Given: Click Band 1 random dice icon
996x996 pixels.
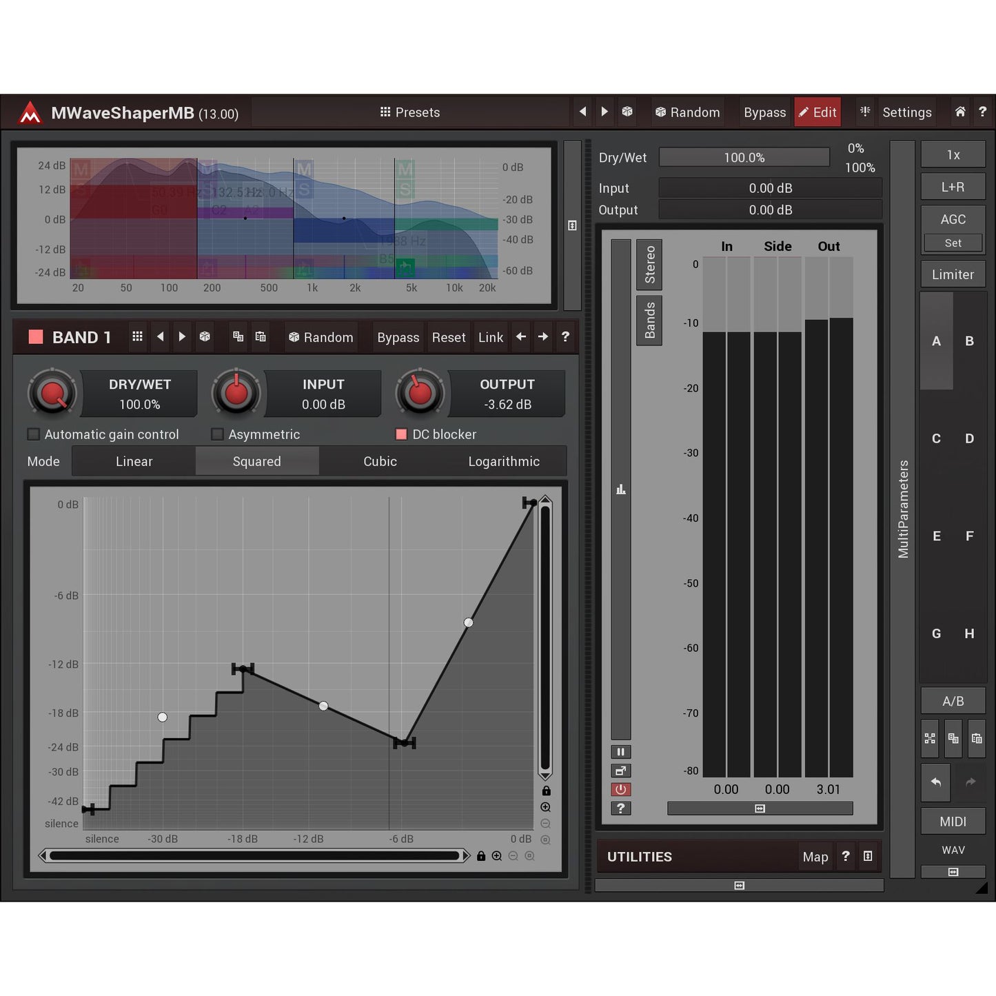Looking at the screenshot, I should tap(205, 337).
